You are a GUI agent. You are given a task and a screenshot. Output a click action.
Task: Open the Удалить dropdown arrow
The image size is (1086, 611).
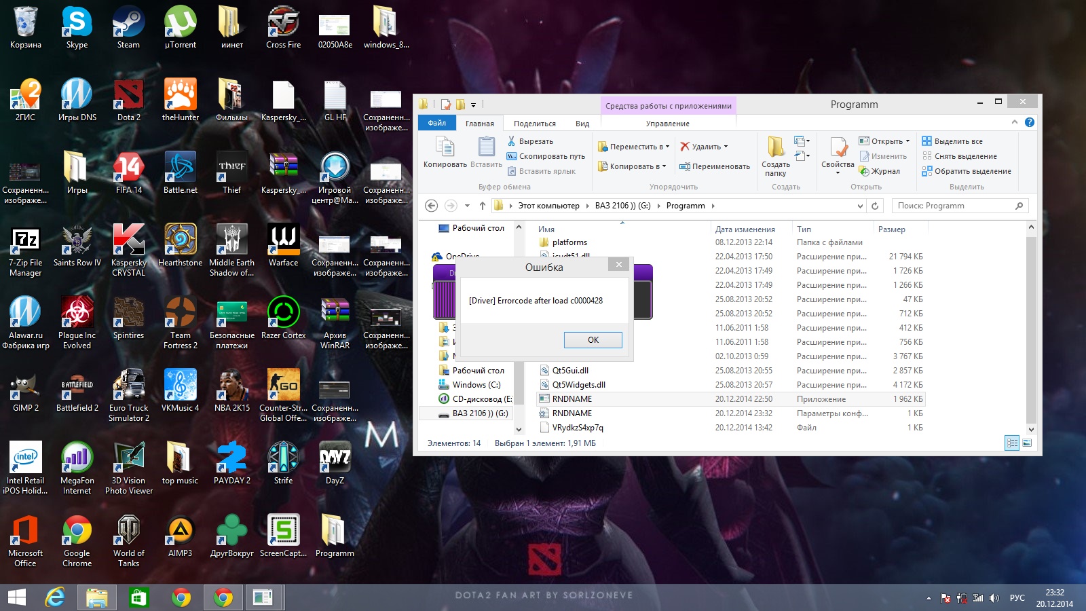pyautogui.click(x=726, y=147)
